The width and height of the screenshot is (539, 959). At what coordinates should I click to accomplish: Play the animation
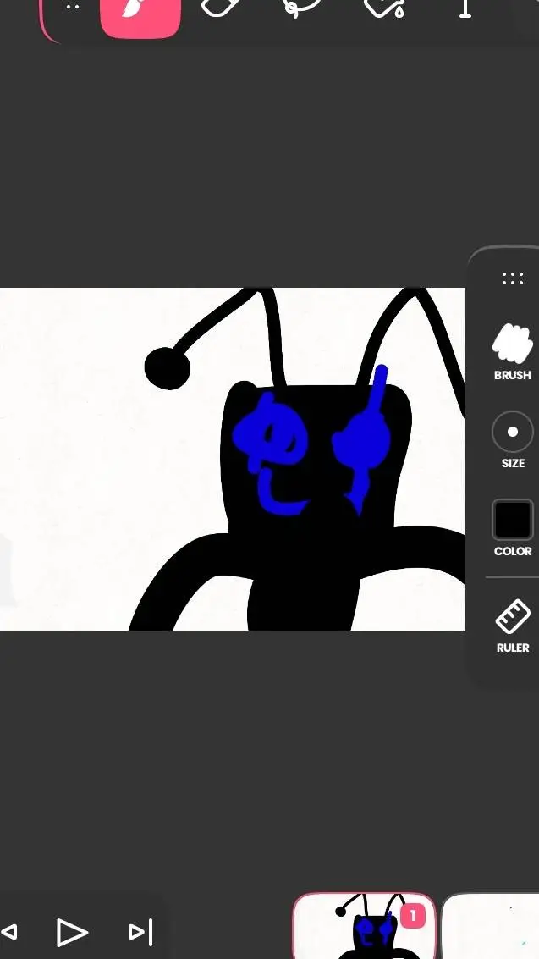pos(72,932)
